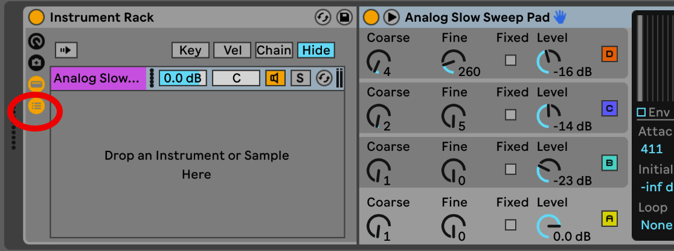674x251 pixels.
Task: Click the Hide button in the rack
Action: (x=316, y=50)
